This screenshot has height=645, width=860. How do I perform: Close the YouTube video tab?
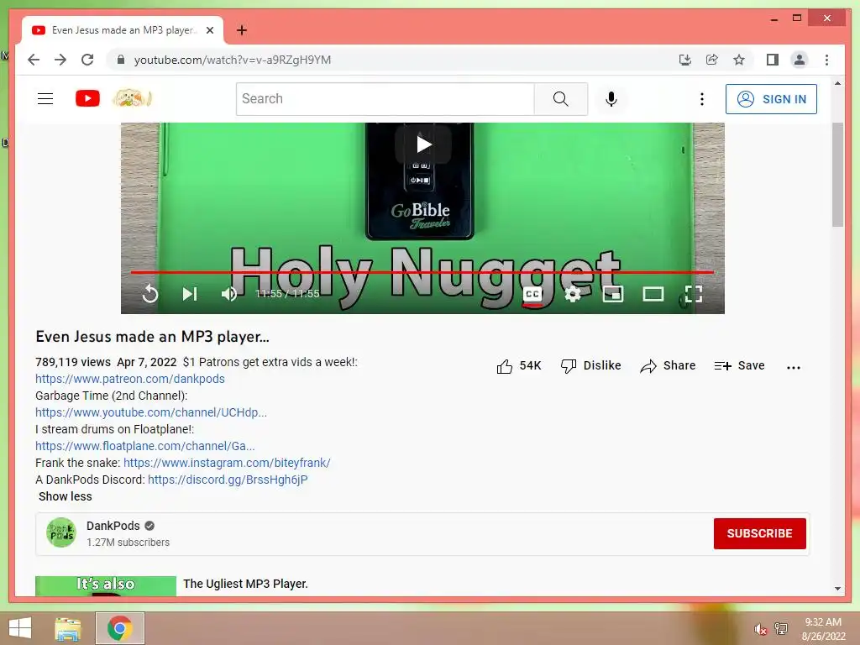[x=209, y=30]
